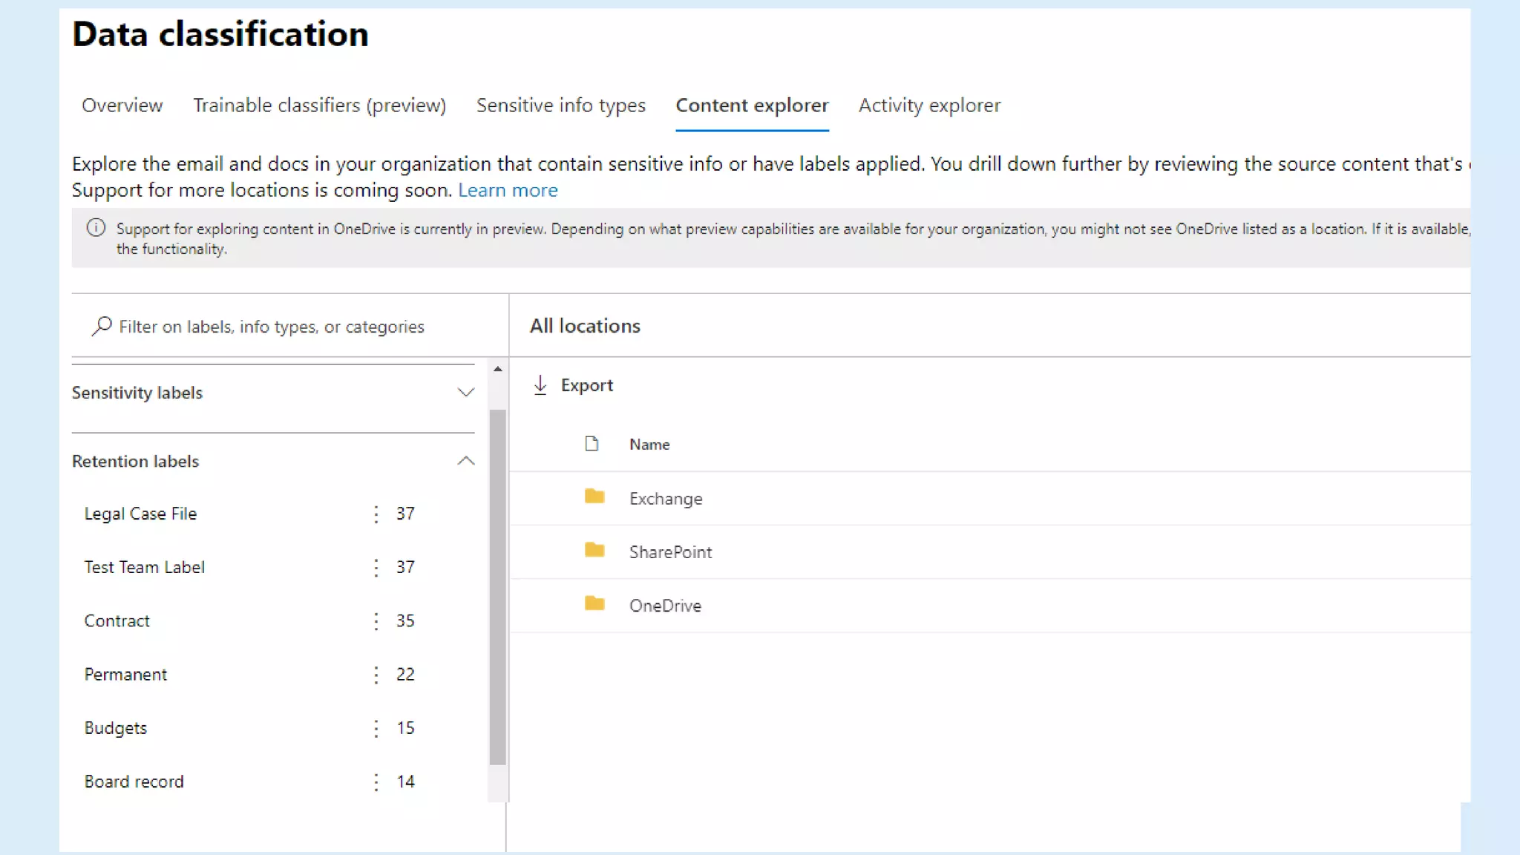Viewport: 1520px width, 855px height.
Task: Click the label list scrollbar thumb
Action: click(x=498, y=586)
